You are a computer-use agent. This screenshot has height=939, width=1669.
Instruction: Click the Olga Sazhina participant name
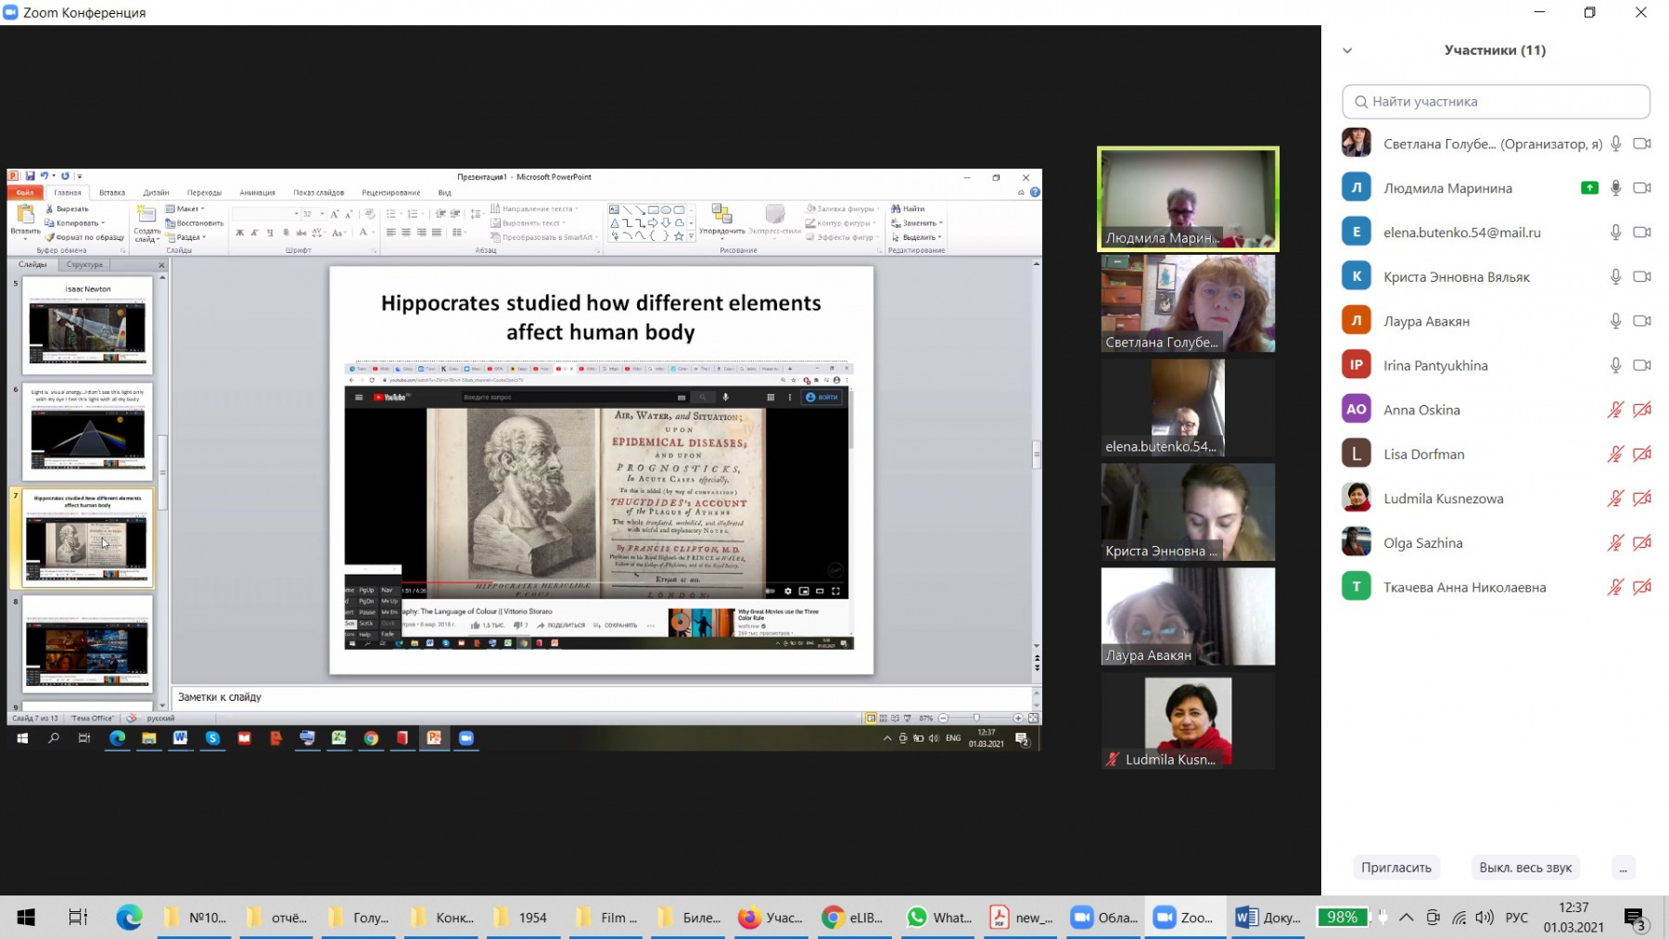[1422, 543]
